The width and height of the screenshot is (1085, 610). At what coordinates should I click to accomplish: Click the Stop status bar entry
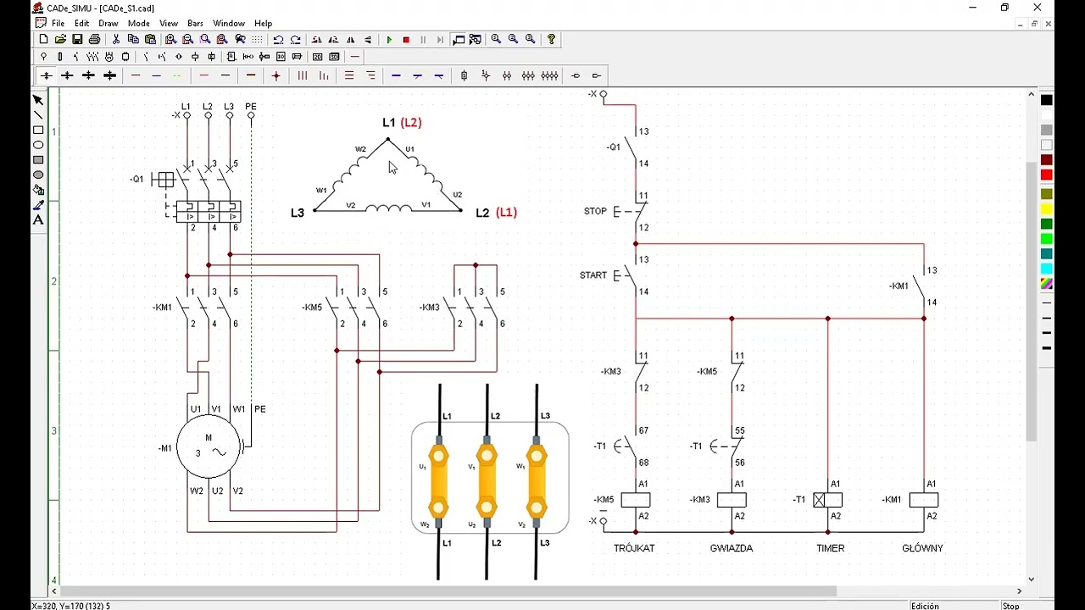(x=1011, y=606)
